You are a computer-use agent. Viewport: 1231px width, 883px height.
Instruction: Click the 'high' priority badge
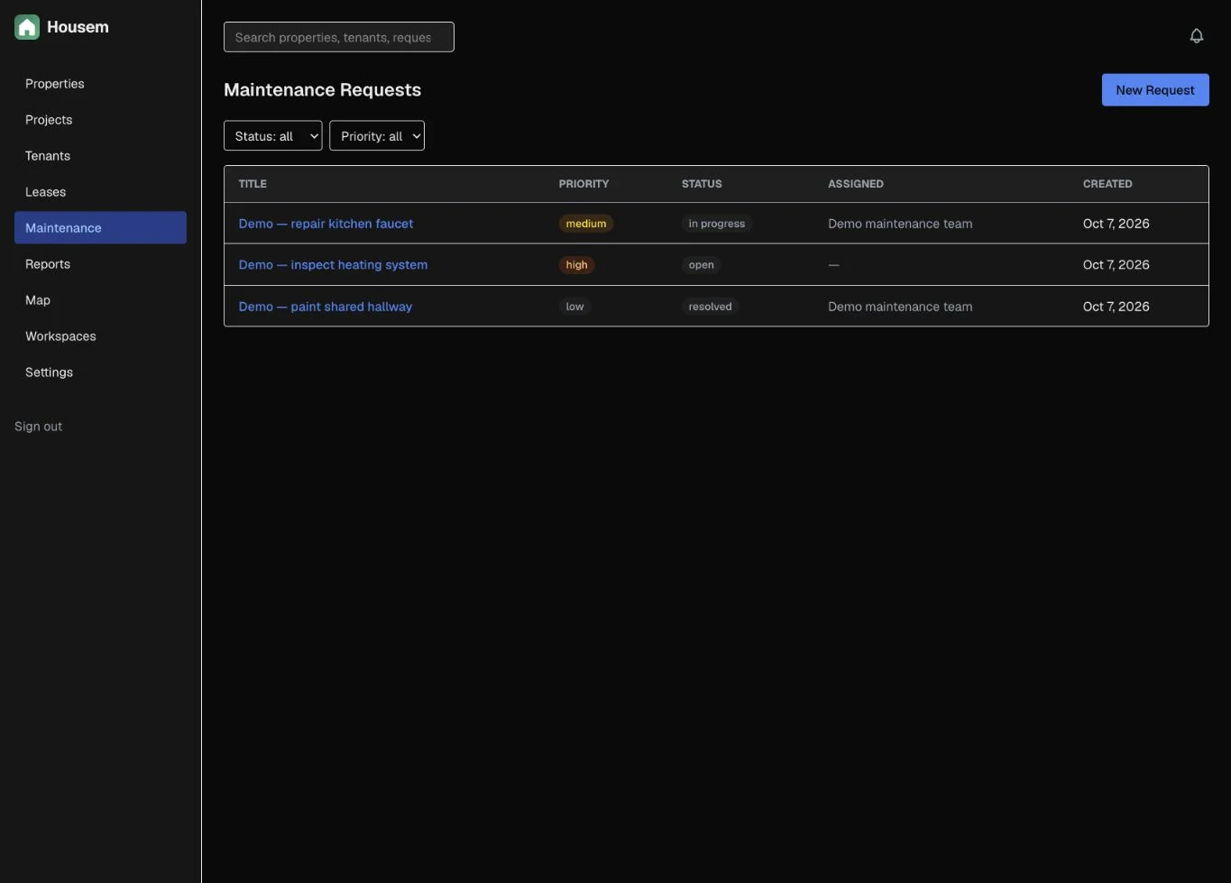(x=577, y=265)
